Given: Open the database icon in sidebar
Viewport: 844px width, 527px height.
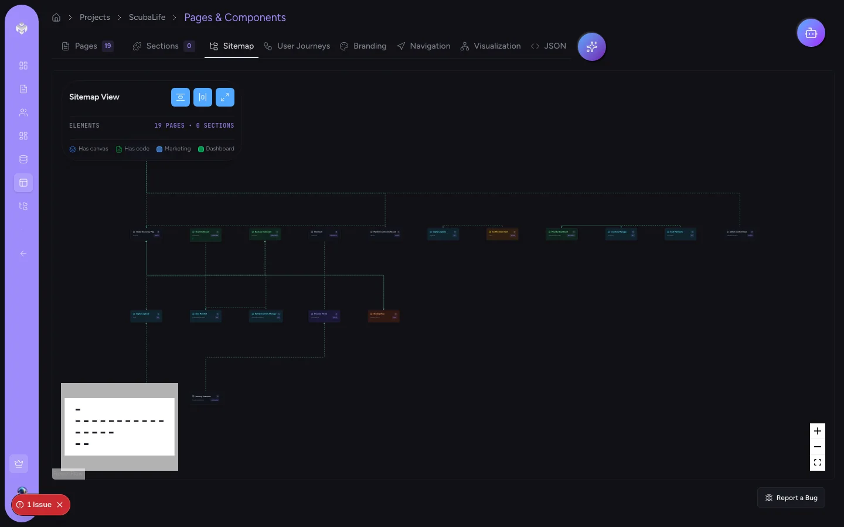Looking at the screenshot, I should [x=23, y=159].
